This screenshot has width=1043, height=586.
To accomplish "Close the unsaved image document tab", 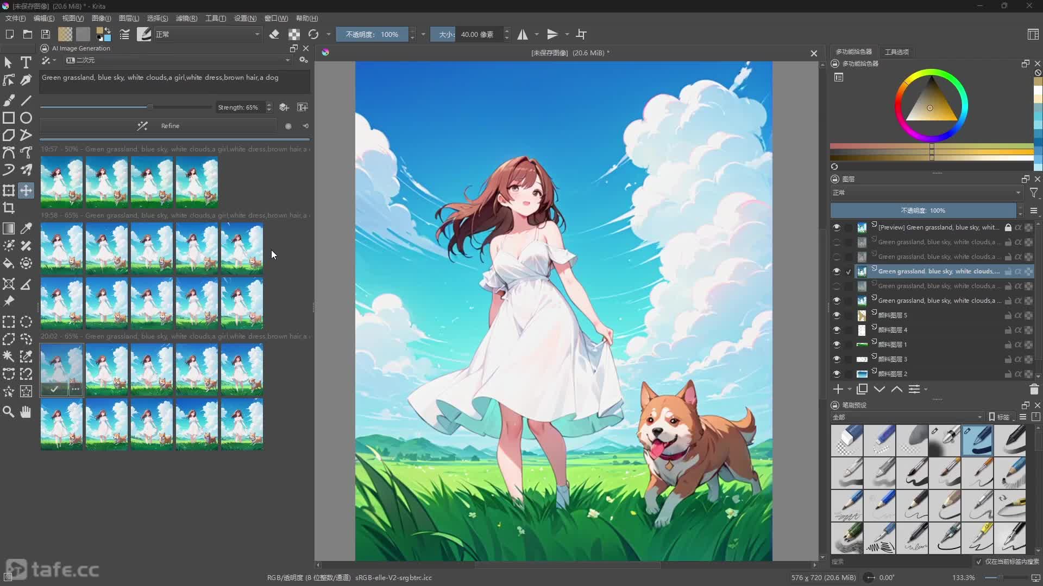I will coord(814,53).
